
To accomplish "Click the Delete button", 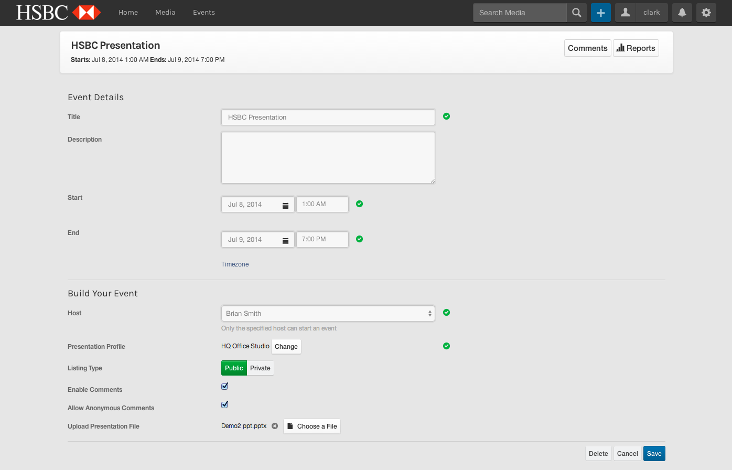I will (x=598, y=454).
